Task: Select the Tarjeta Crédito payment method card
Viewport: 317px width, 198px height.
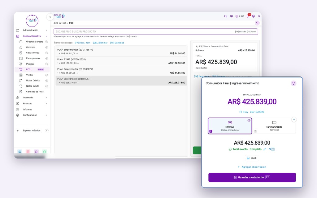Action: point(274,126)
